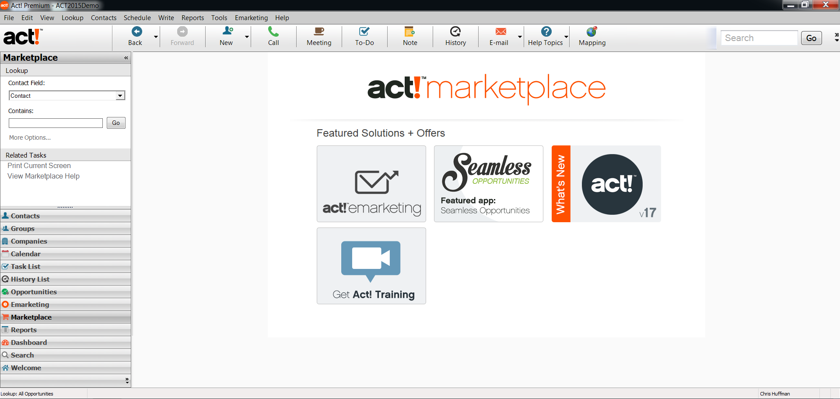
Task: Click the Mapping globe icon
Action: pos(592,31)
